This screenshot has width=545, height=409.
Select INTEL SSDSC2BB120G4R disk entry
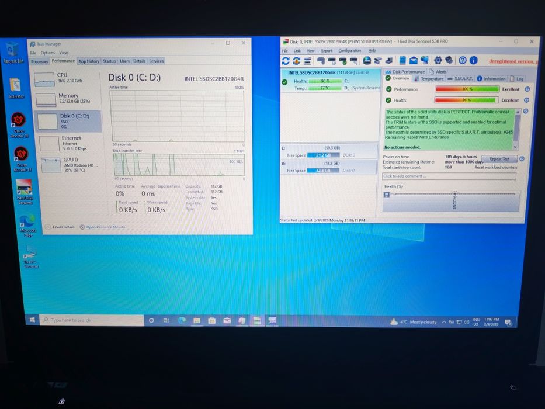[x=330, y=81]
